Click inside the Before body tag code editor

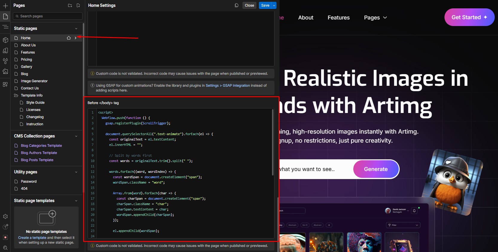click(x=181, y=173)
